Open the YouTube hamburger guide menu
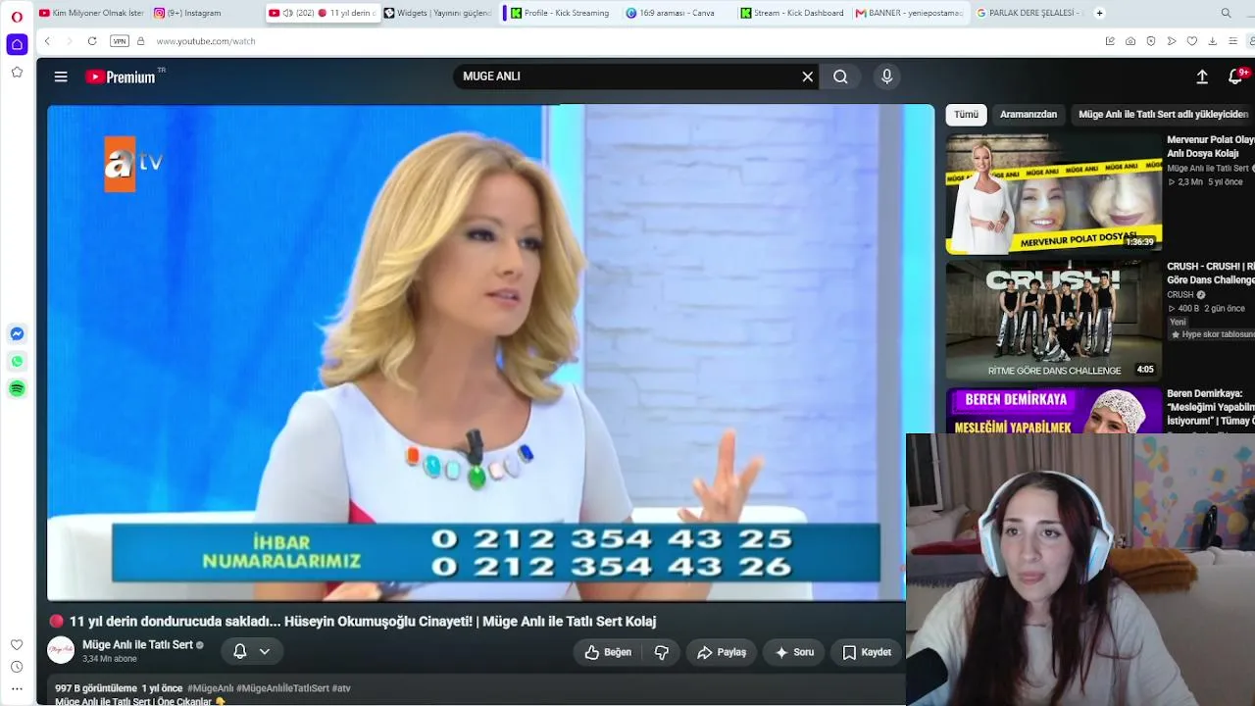Screen dimensions: 1255x706 pos(61,76)
